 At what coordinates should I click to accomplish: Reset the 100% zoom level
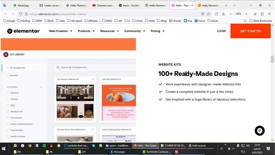[x=238, y=14]
